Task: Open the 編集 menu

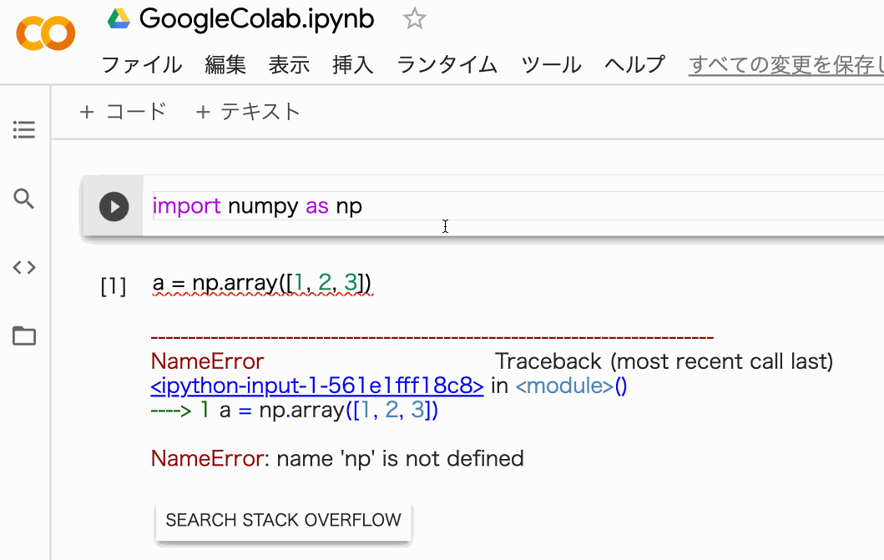Action: 225,64
